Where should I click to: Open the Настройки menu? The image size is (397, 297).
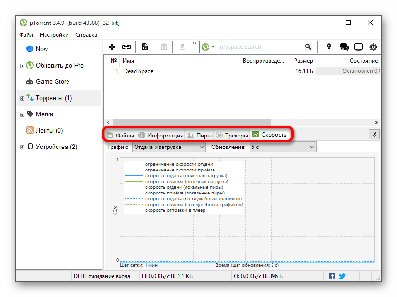(54, 35)
